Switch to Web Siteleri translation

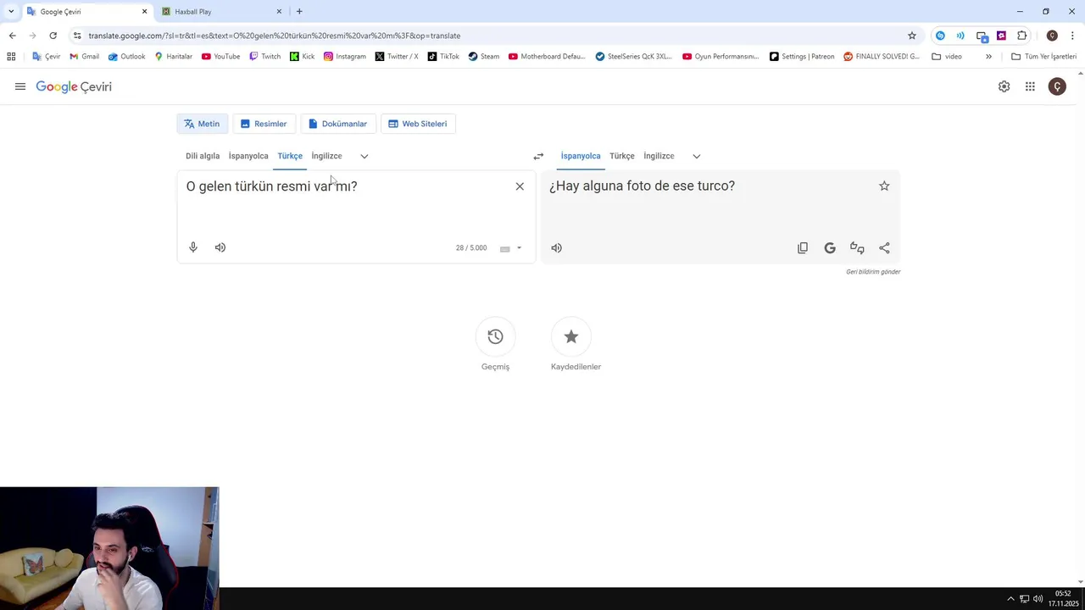click(x=418, y=124)
